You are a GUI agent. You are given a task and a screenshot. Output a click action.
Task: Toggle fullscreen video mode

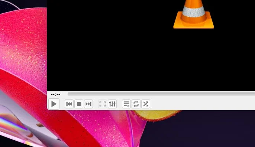tap(103, 104)
